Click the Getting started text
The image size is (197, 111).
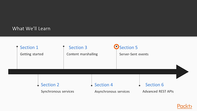point(32,54)
